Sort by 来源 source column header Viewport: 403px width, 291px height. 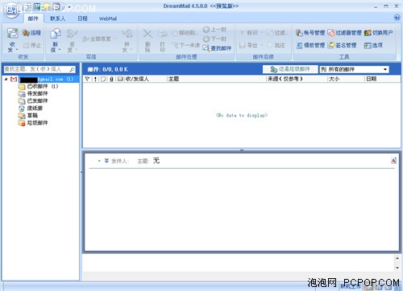point(297,79)
